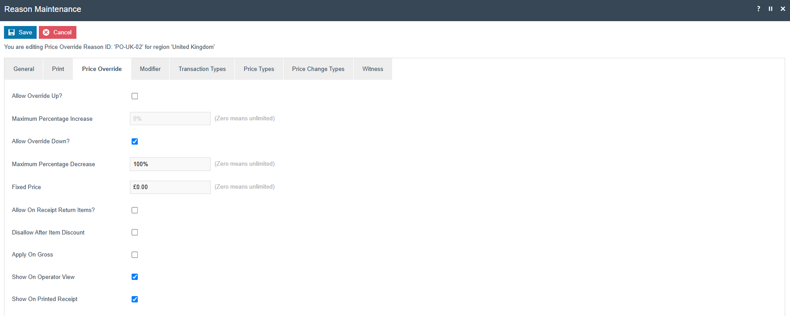Click the 'Apply On Gross' label

tap(32, 254)
